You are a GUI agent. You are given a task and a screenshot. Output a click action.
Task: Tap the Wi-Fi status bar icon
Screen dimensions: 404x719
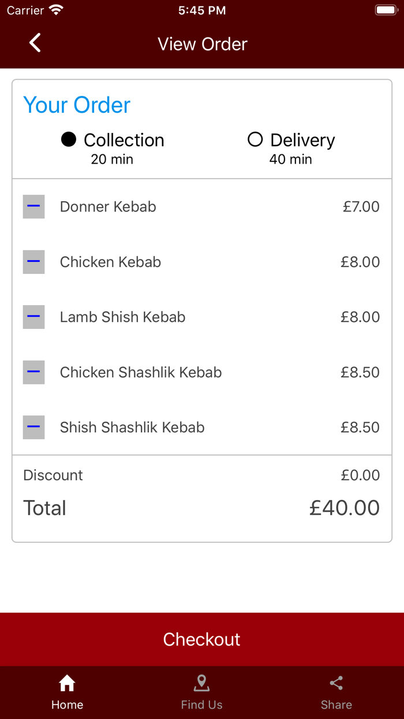click(x=56, y=10)
